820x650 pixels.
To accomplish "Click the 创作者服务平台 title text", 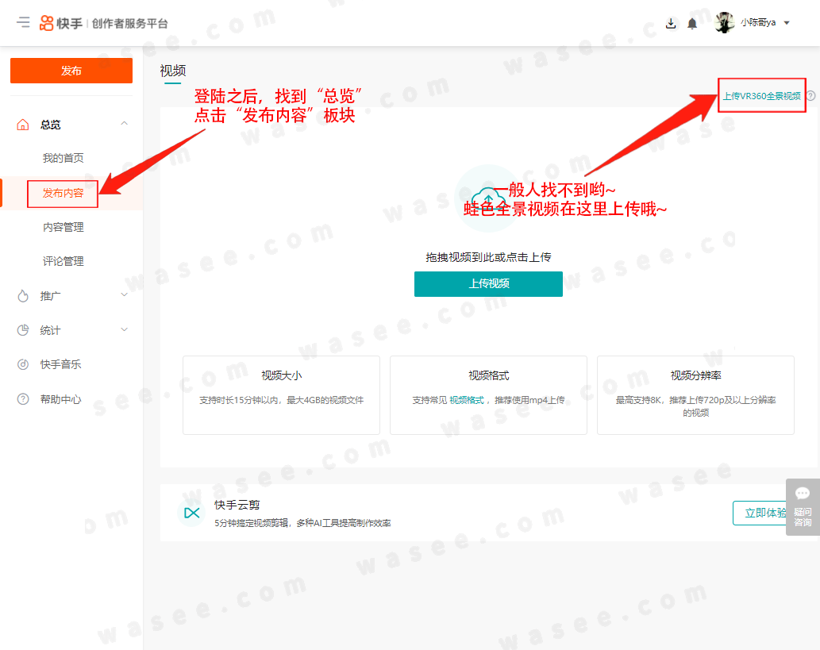I will click(129, 24).
